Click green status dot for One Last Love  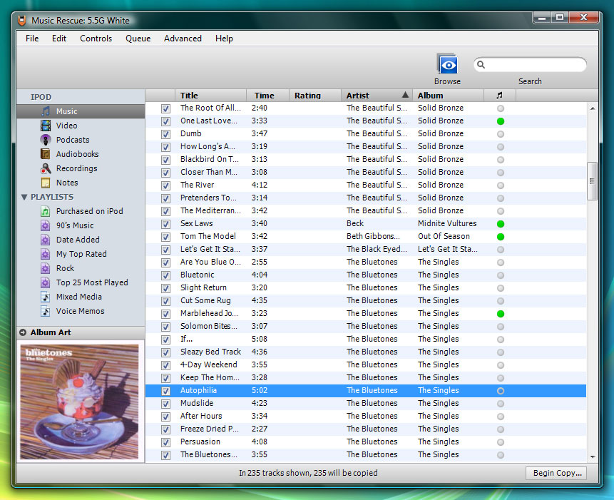pyautogui.click(x=501, y=121)
